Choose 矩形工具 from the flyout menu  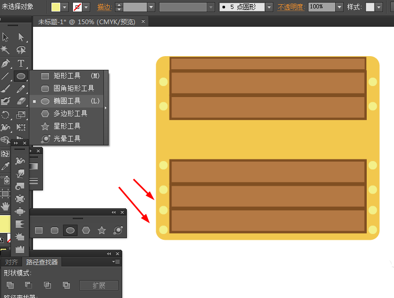point(67,76)
